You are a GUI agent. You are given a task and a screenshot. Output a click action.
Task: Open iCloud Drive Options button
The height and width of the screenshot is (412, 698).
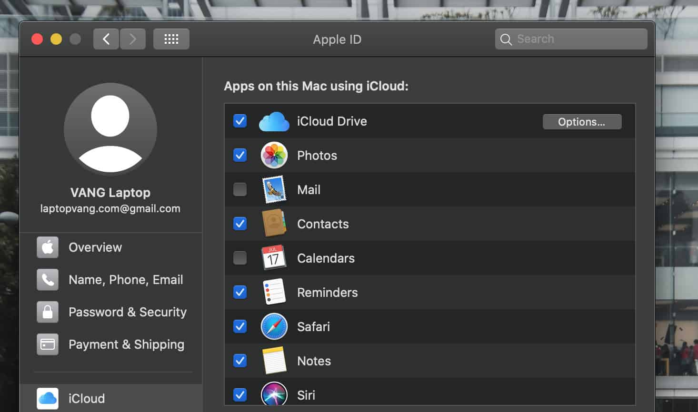[x=582, y=122]
